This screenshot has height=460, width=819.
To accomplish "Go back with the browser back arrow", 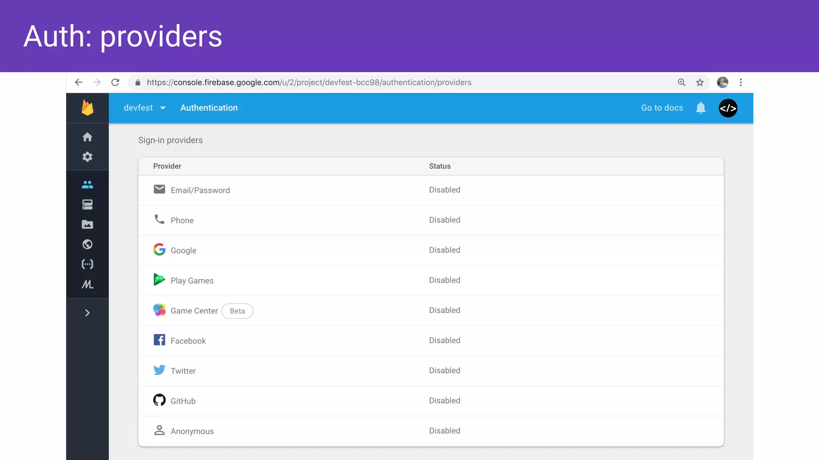I will pyautogui.click(x=79, y=82).
